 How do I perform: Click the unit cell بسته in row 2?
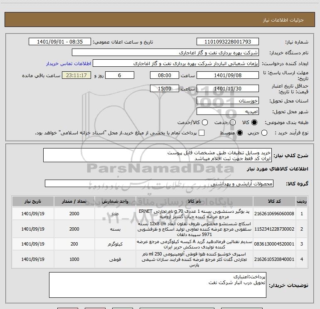coord(115,229)
